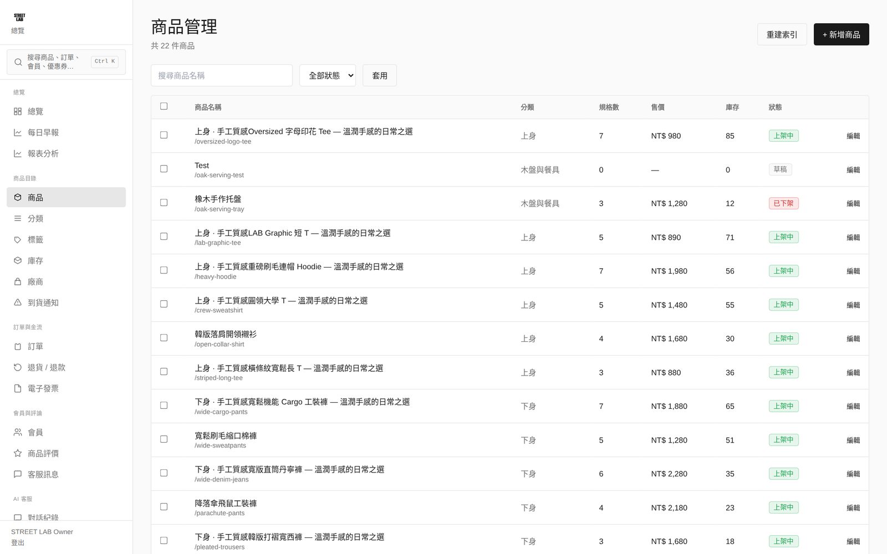Click the 庫存 package icon
This screenshot has width=887, height=554.
(x=18, y=260)
